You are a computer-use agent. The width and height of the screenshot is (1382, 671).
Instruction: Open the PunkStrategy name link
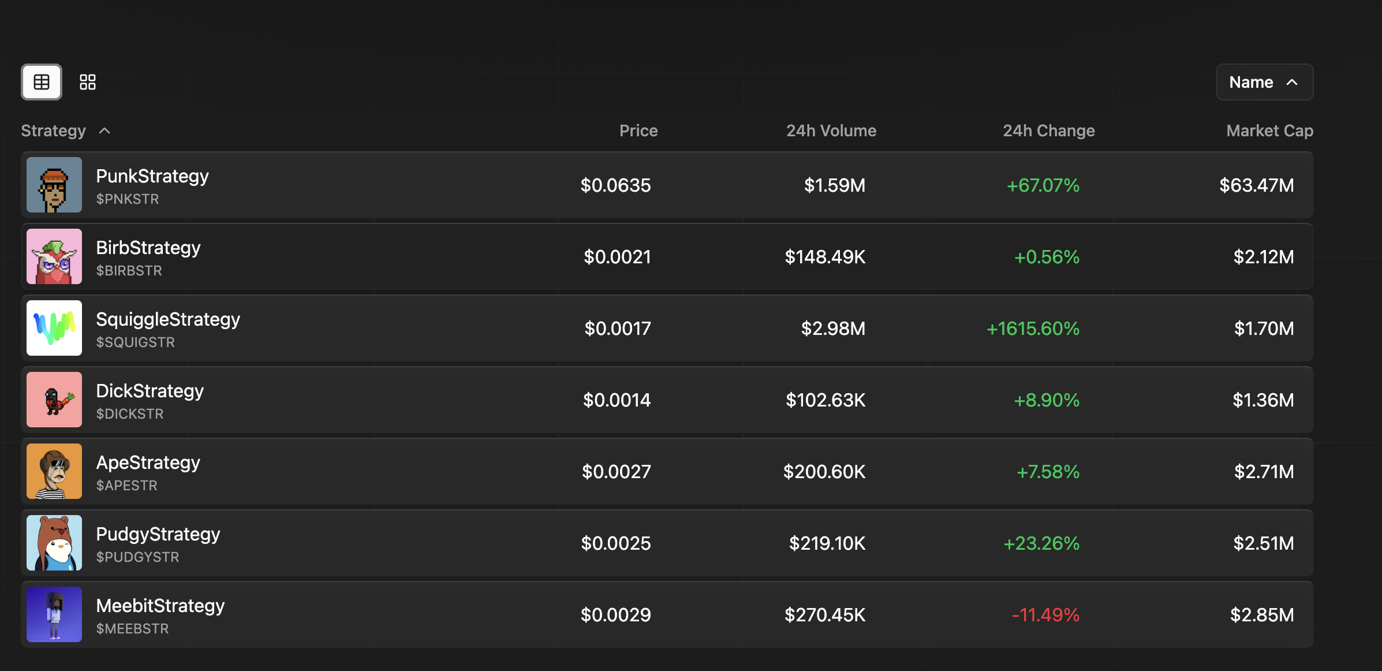click(152, 176)
